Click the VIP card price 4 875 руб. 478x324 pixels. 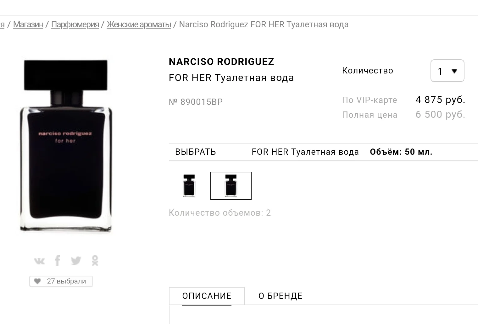pyautogui.click(x=440, y=100)
